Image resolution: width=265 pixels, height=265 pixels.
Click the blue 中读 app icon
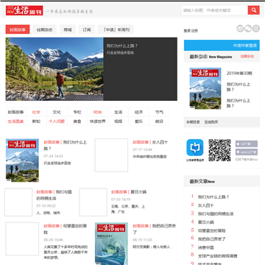tap(195, 148)
